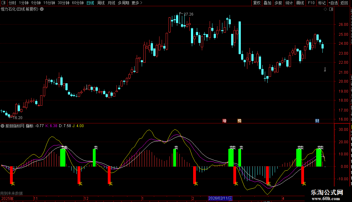Expand the 恒力石化 chart title dropdown
This screenshot has width=352, height=202.
pos(42,9)
